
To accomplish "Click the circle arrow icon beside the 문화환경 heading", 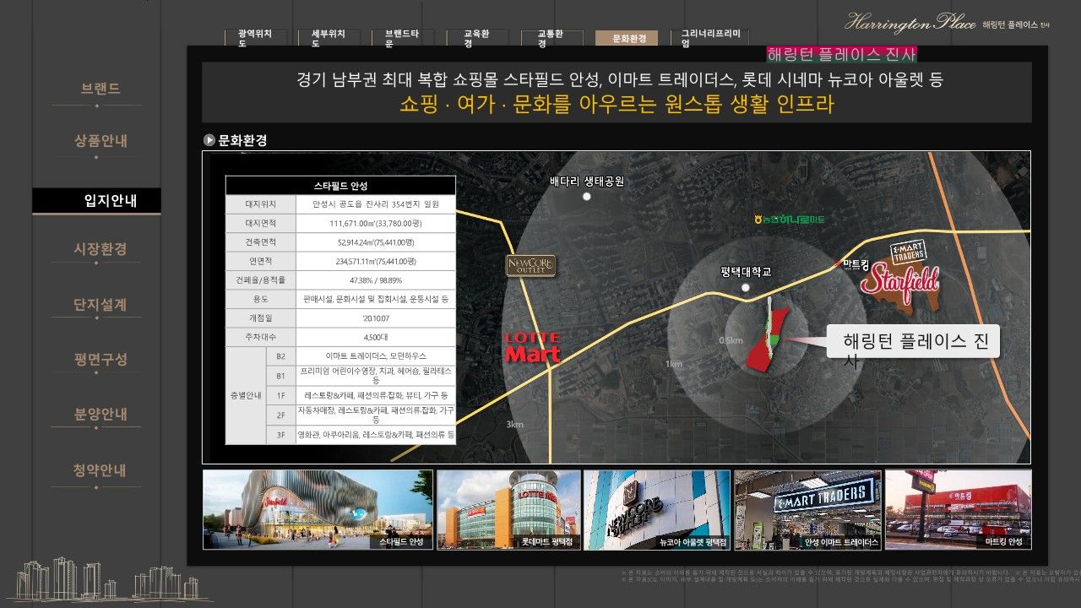I will coord(209,141).
